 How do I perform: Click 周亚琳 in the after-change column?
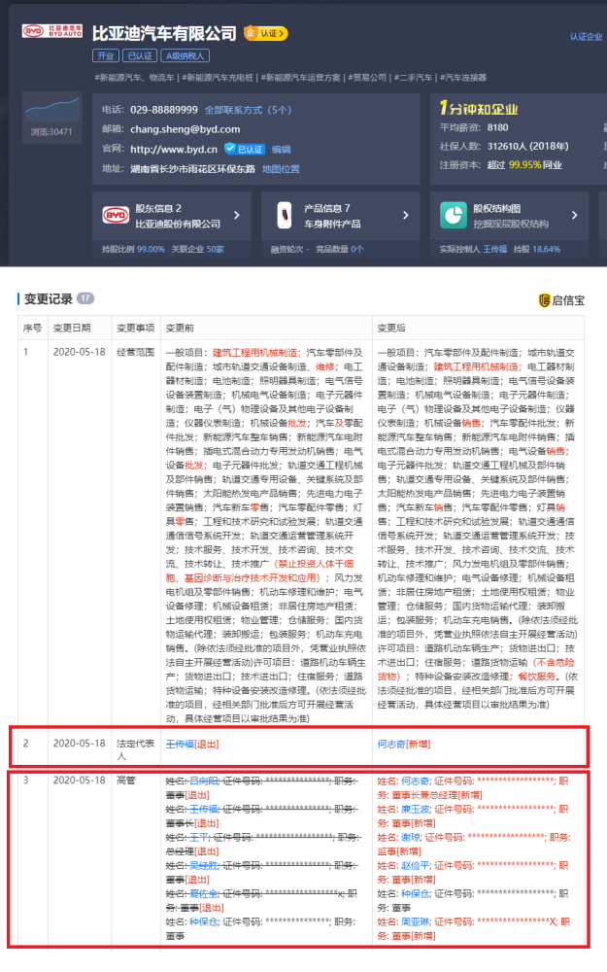(416, 921)
